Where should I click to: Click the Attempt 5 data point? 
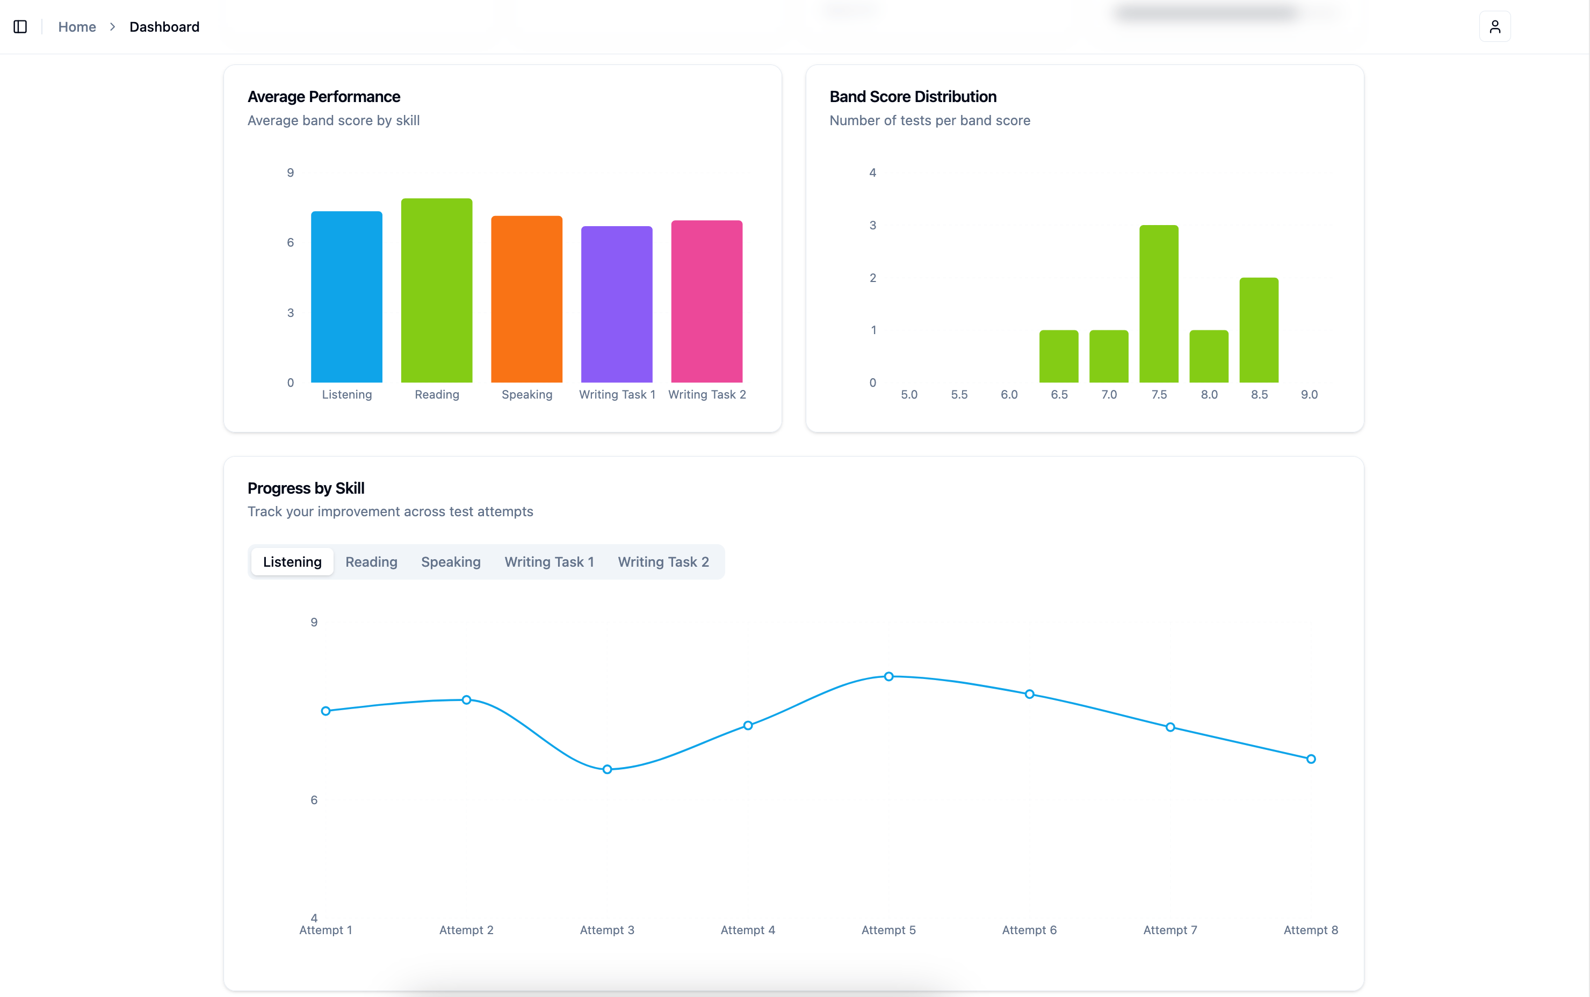tap(888, 676)
